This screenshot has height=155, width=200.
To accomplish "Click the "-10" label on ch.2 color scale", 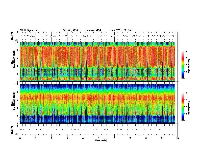I will 187,121.
